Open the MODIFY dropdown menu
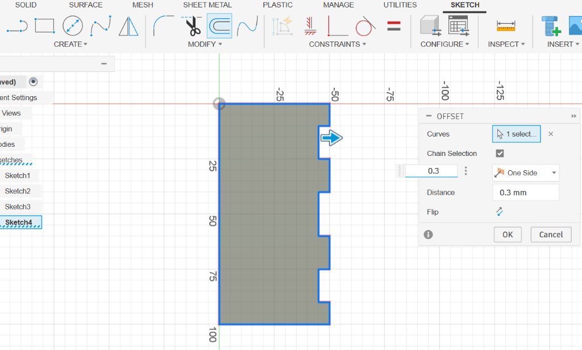The width and height of the screenshot is (582, 350). pyautogui.click(x=205, y=44)
